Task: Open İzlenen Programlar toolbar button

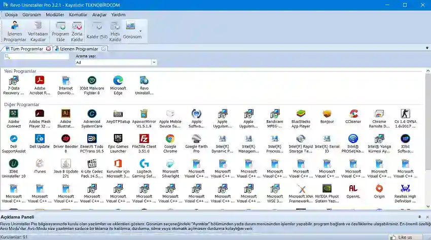Action: (15, 31)
